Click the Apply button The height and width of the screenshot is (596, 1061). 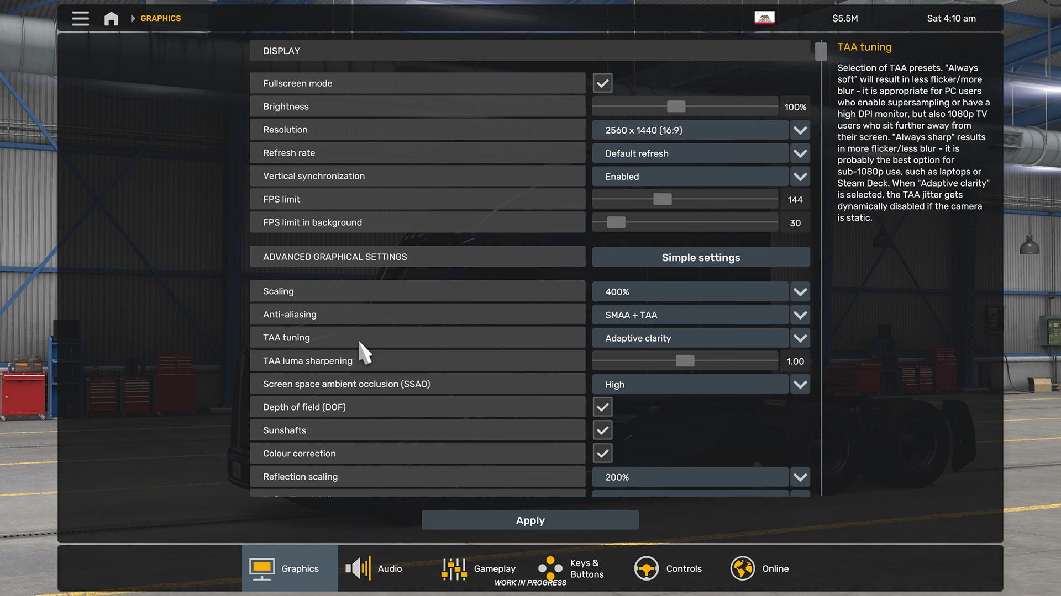(x=530, y=520)
